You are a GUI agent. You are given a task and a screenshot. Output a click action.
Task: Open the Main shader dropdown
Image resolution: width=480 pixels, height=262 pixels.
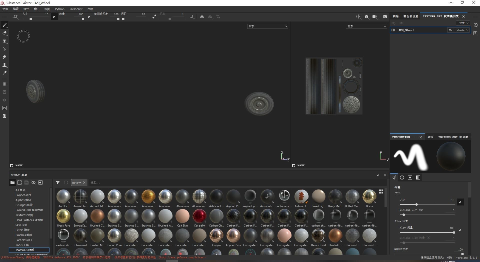[x=458, y=30]
